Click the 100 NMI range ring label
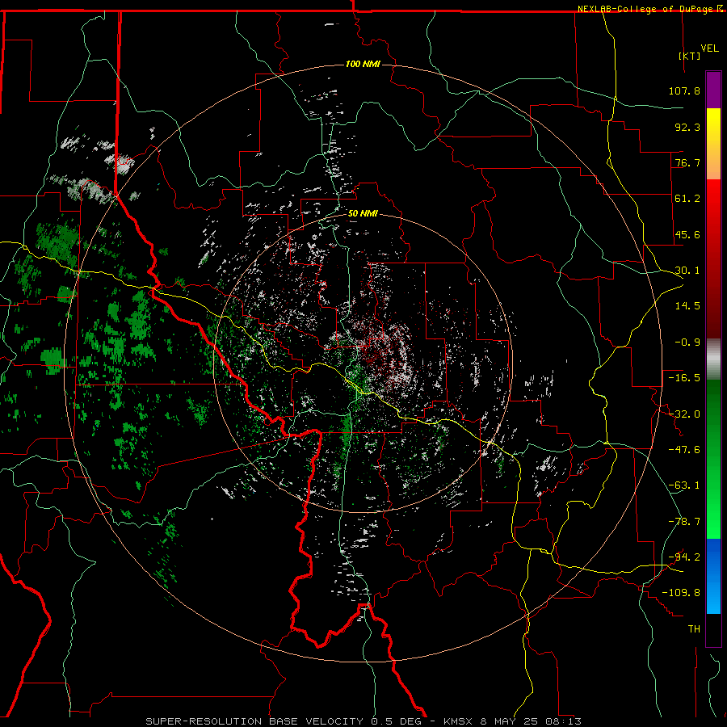Image resolution: width=727 pixels, height=727 pixels. [x=363, y=64]
